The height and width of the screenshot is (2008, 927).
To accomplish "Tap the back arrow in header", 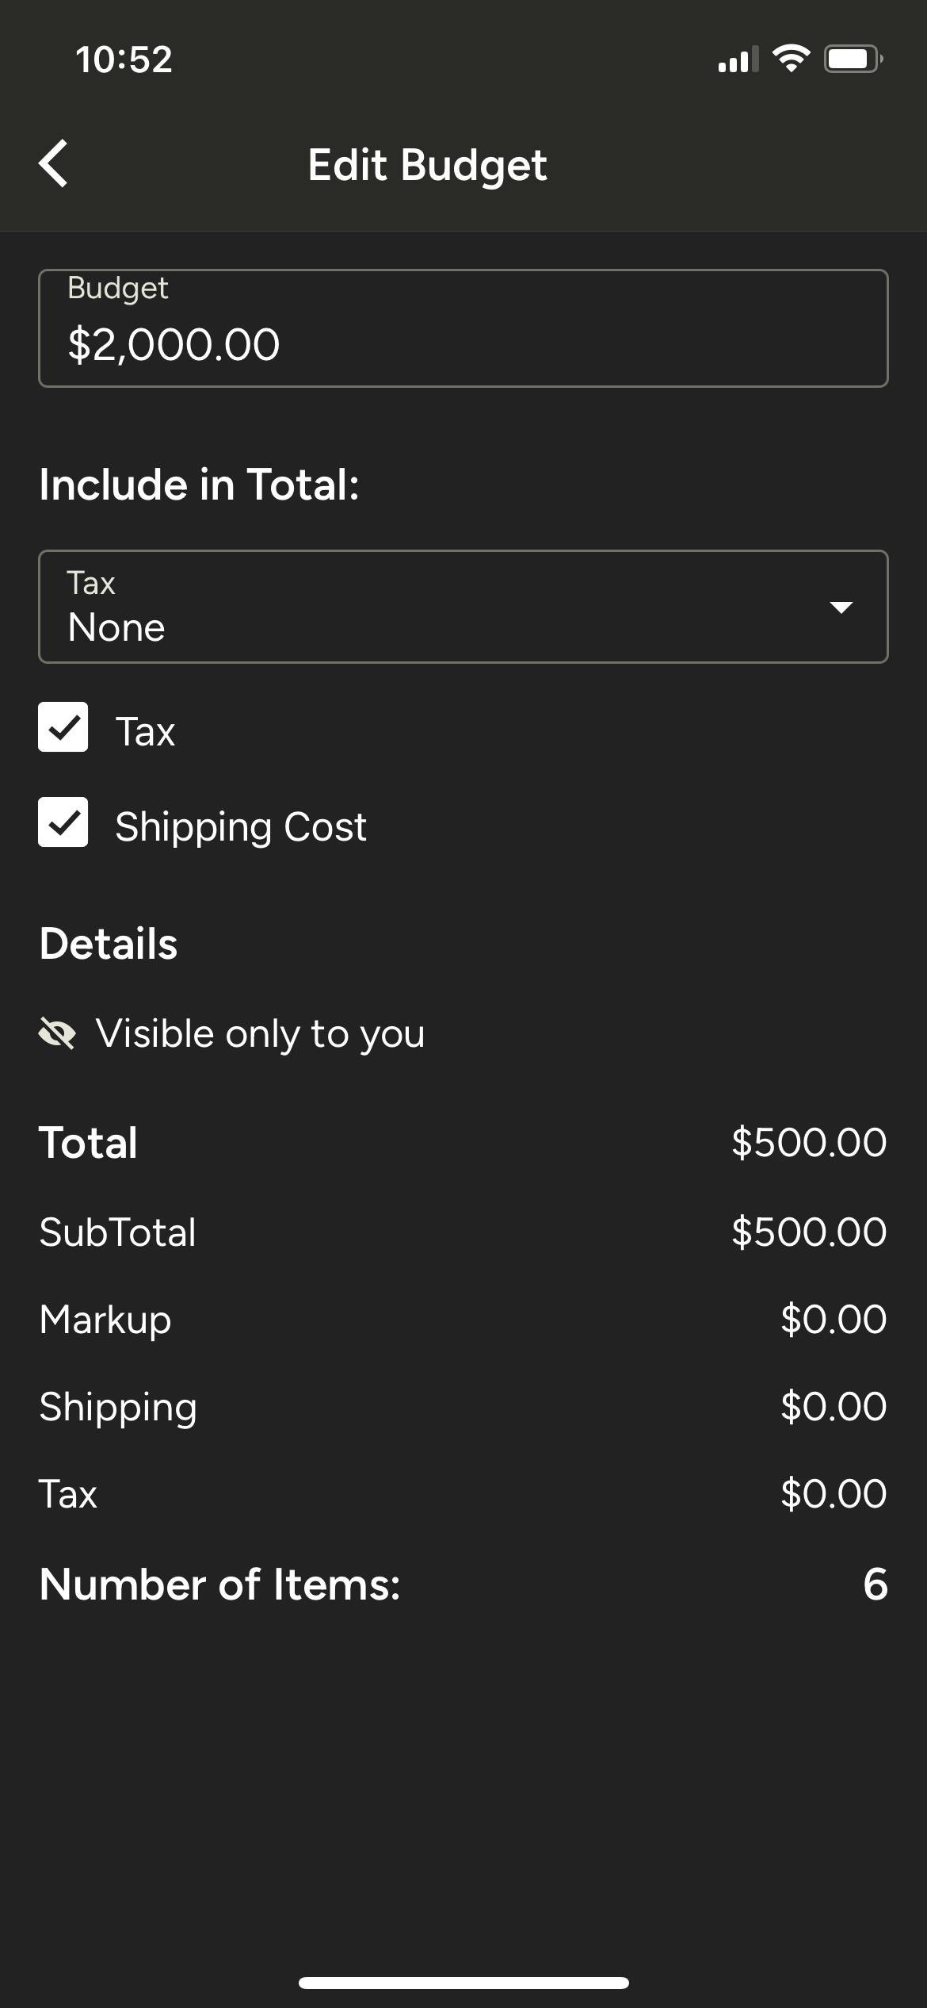I will (54, 164).
